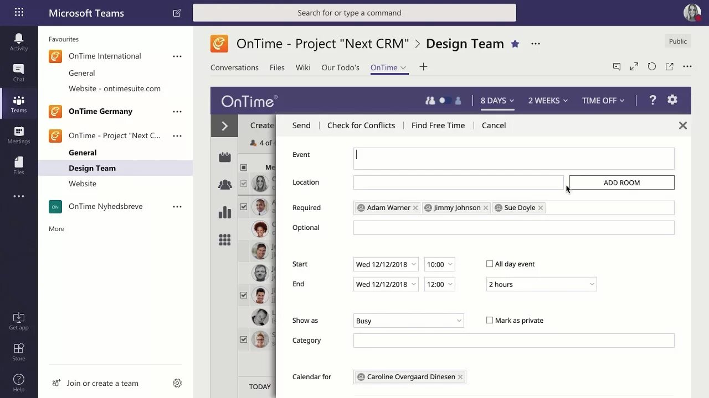Remove Jimmy Johnson from Required
The width and height of the screenshot is (709, 398).
(486, 208)
